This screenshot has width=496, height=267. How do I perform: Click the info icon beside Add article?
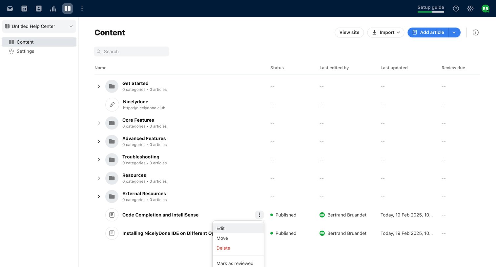[x=476, y=32]
